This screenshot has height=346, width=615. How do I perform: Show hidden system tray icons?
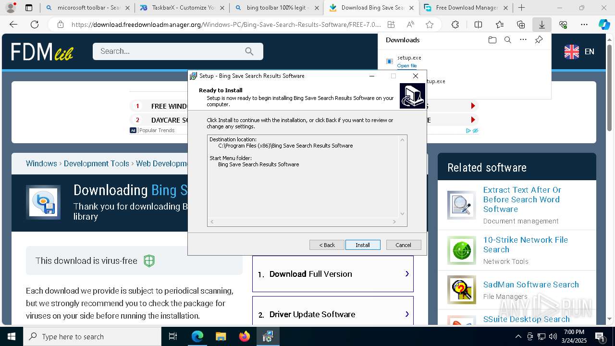pos(518,336)
